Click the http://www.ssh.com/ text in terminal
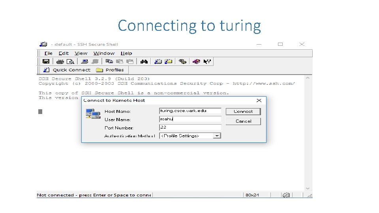The height and width of the screenshot is (213, 379). tap(264, 84)
